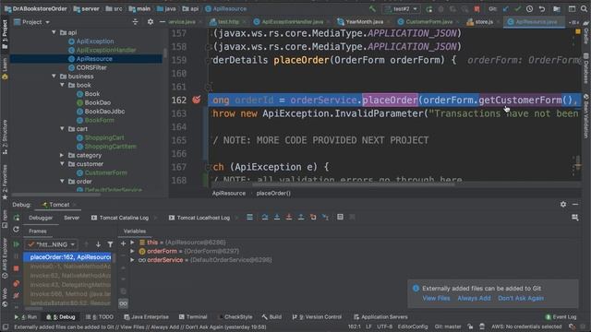This screenshot has width=591, height=332.
Task: Click Always Add link in Git notification
Action: point(474,298)
